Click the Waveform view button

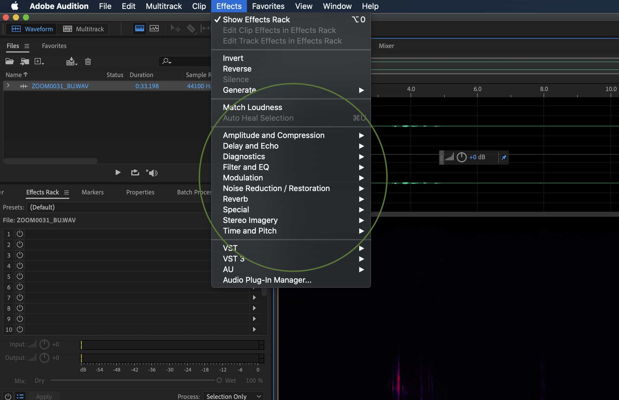point(32,29)
